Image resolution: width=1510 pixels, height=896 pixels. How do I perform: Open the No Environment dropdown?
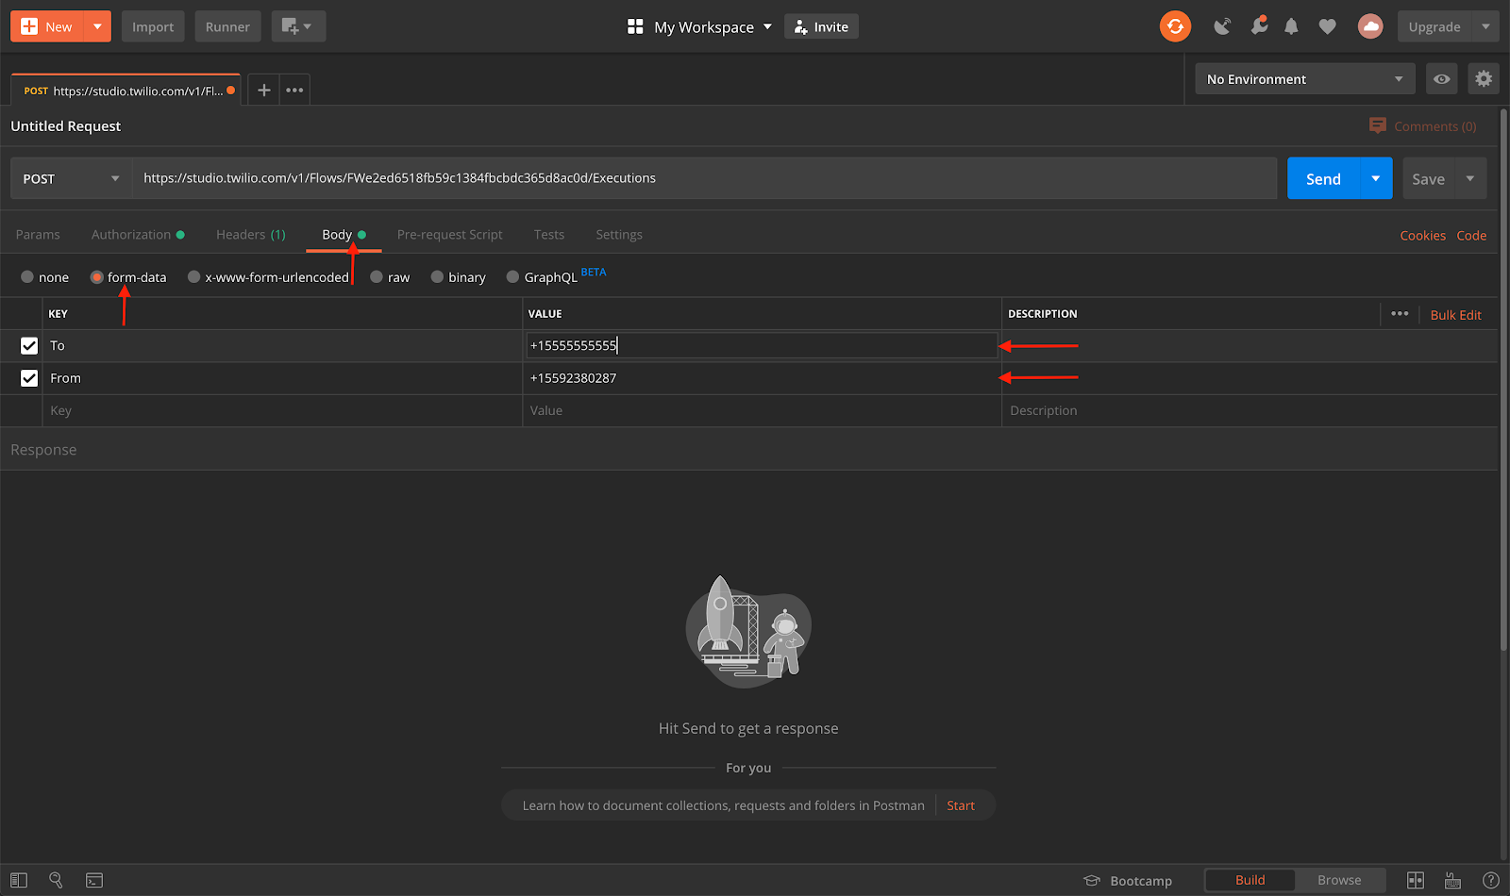coord(1305,79)
